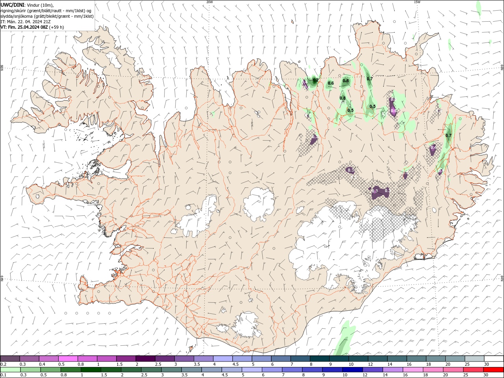This screenshot has width=504, height=378.
Task: Pick the light violet 14–16 swatch on the lower scale
Action: click(x=392, y=370)
